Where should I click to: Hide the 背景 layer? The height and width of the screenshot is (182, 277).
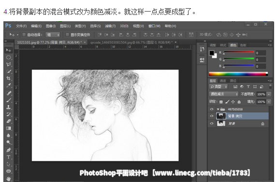click(x=212, y=124)
